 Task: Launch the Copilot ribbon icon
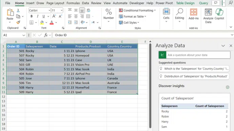[219, 14]
